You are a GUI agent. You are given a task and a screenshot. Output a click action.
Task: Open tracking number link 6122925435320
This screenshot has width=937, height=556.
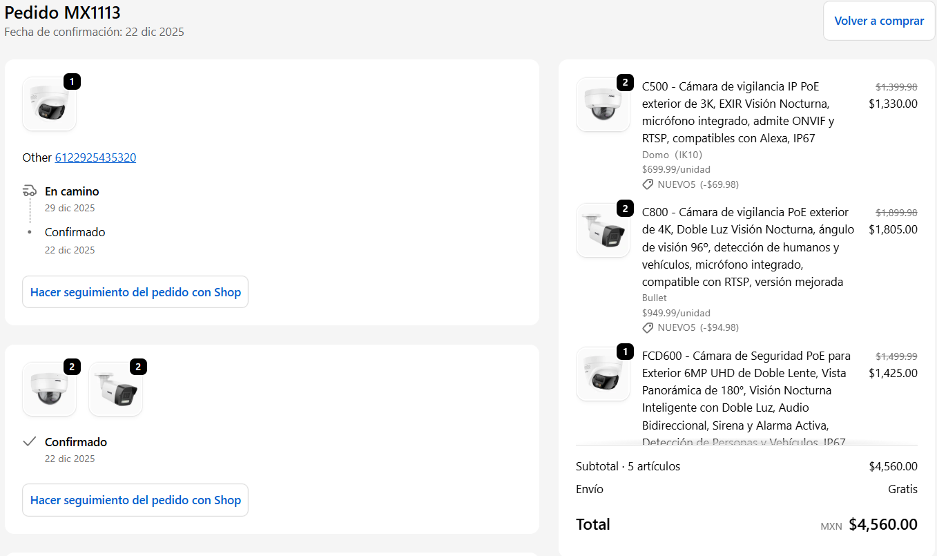coord(95,157)
